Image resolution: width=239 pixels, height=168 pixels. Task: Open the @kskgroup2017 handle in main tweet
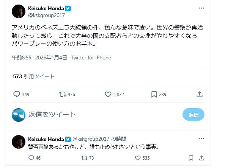pyautogui.click(x=46, y=16)
